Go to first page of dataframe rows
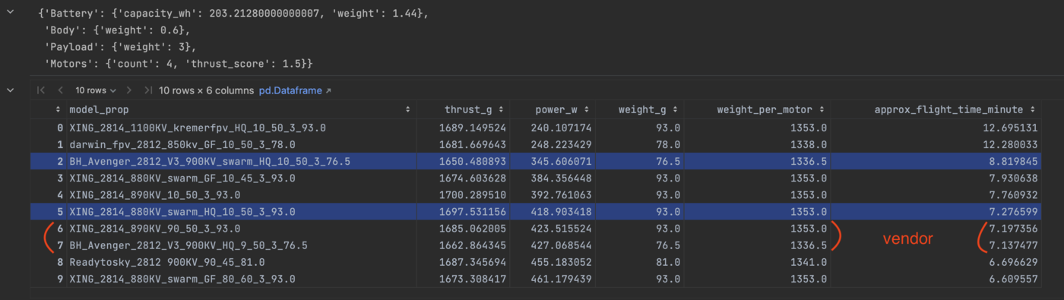1064x300 pixels. click(x=42, y=90)
